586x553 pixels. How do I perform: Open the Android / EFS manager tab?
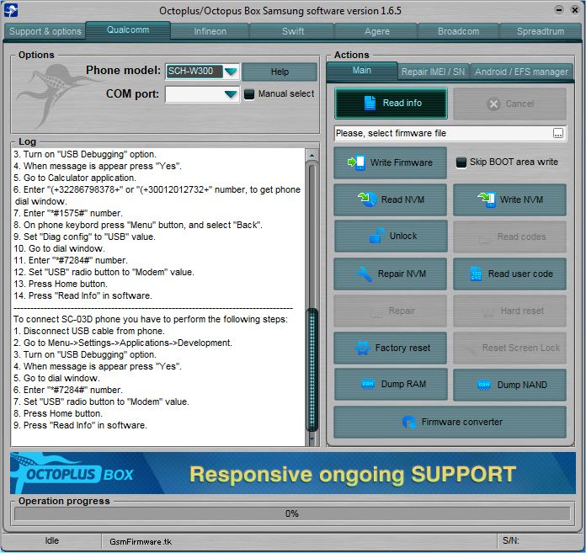(x=521, y=72)
